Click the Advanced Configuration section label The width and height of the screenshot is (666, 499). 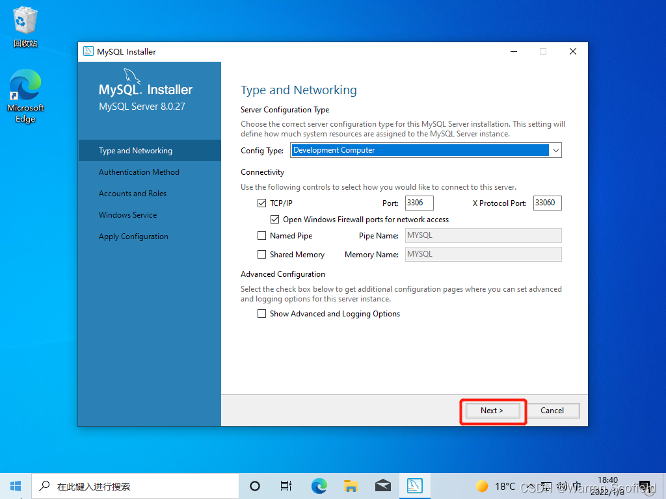pos(283,274)
